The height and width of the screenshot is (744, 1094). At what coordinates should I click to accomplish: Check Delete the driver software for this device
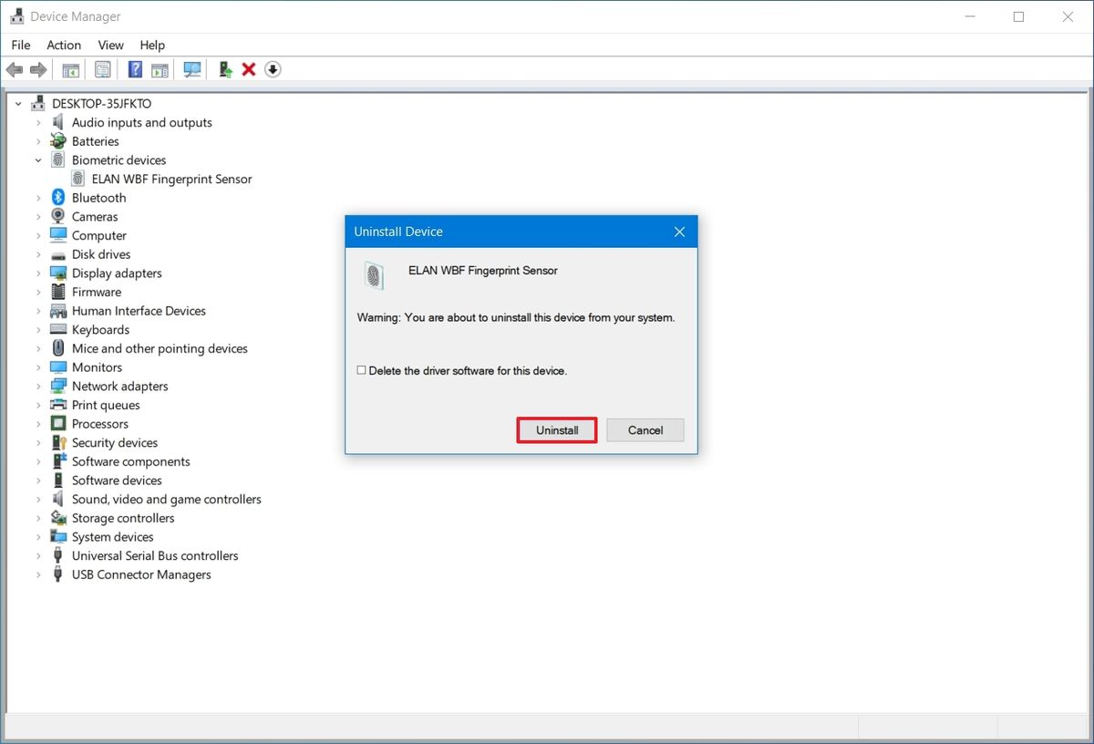coord(361,370)
